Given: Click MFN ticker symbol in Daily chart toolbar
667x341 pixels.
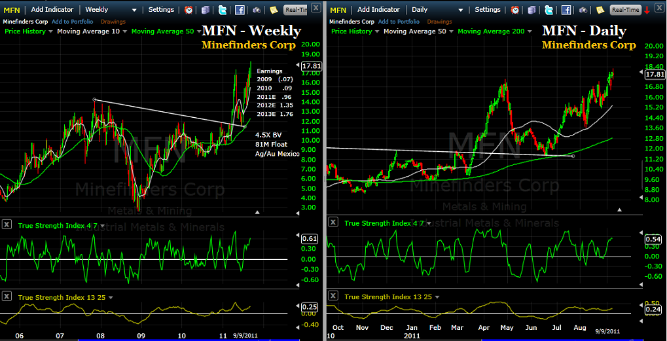Looking at the screenshot, I should [x=338, y=10].
